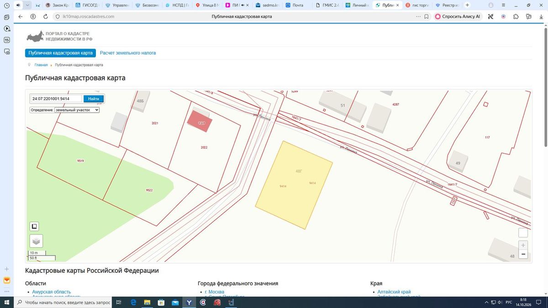Viewport: 548px width, 308px height.
Task: Click the browser reload icon
Action: 46,16
